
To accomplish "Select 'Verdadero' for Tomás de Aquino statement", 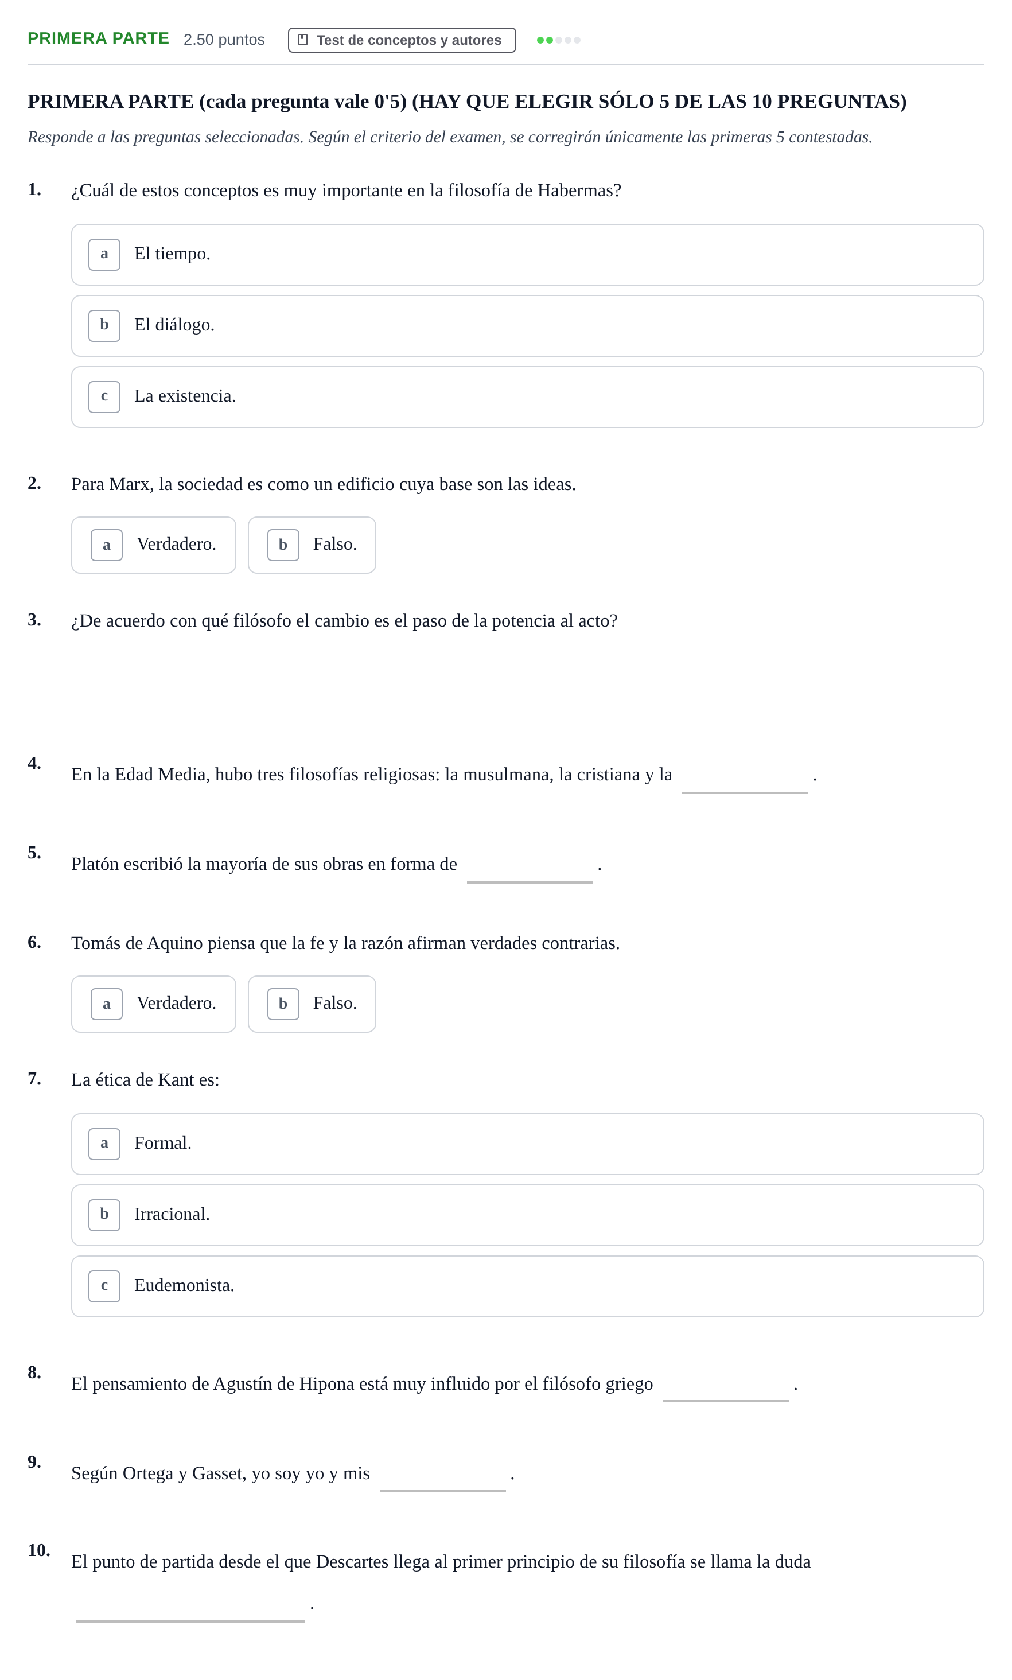I will click(153, 1004).
